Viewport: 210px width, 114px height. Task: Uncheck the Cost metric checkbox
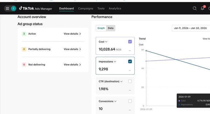[130, 42]
